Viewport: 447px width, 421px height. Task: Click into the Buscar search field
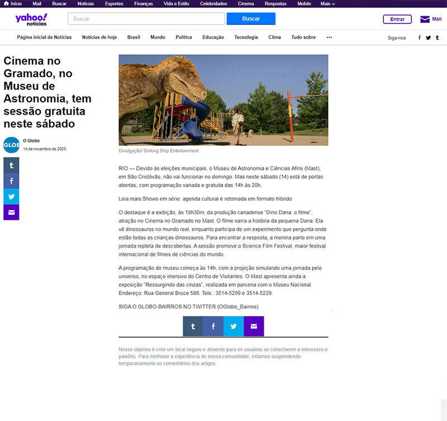click(146, 19)
